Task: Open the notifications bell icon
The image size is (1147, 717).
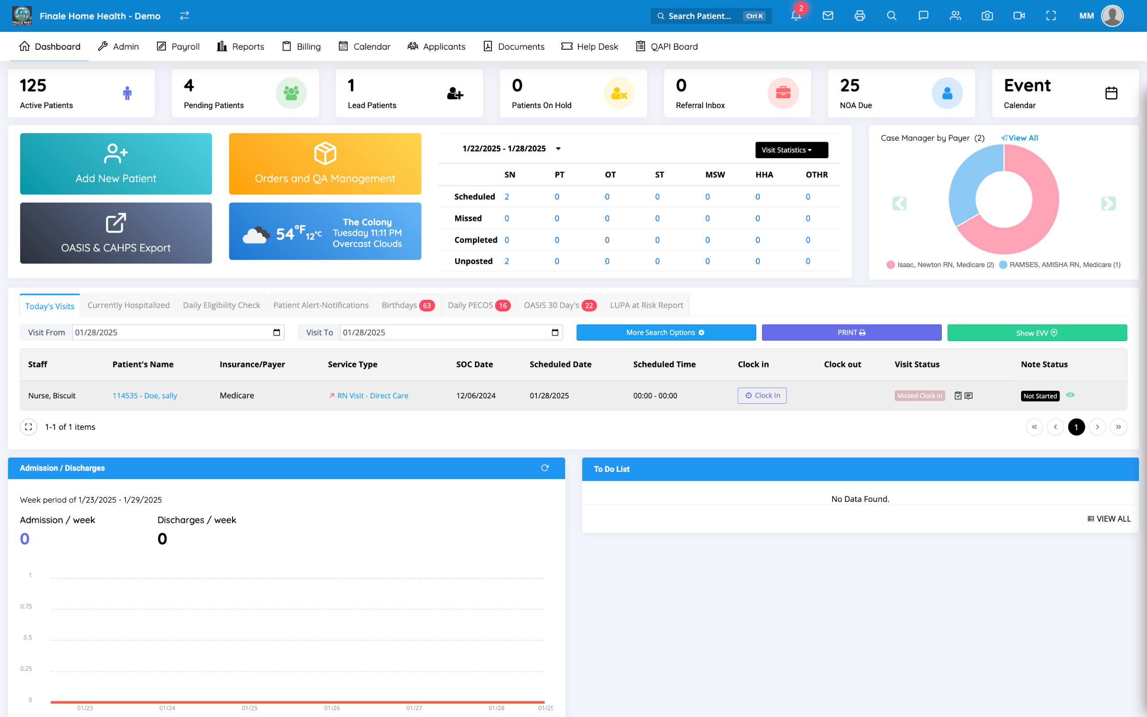Action: (x=796, y=16)
